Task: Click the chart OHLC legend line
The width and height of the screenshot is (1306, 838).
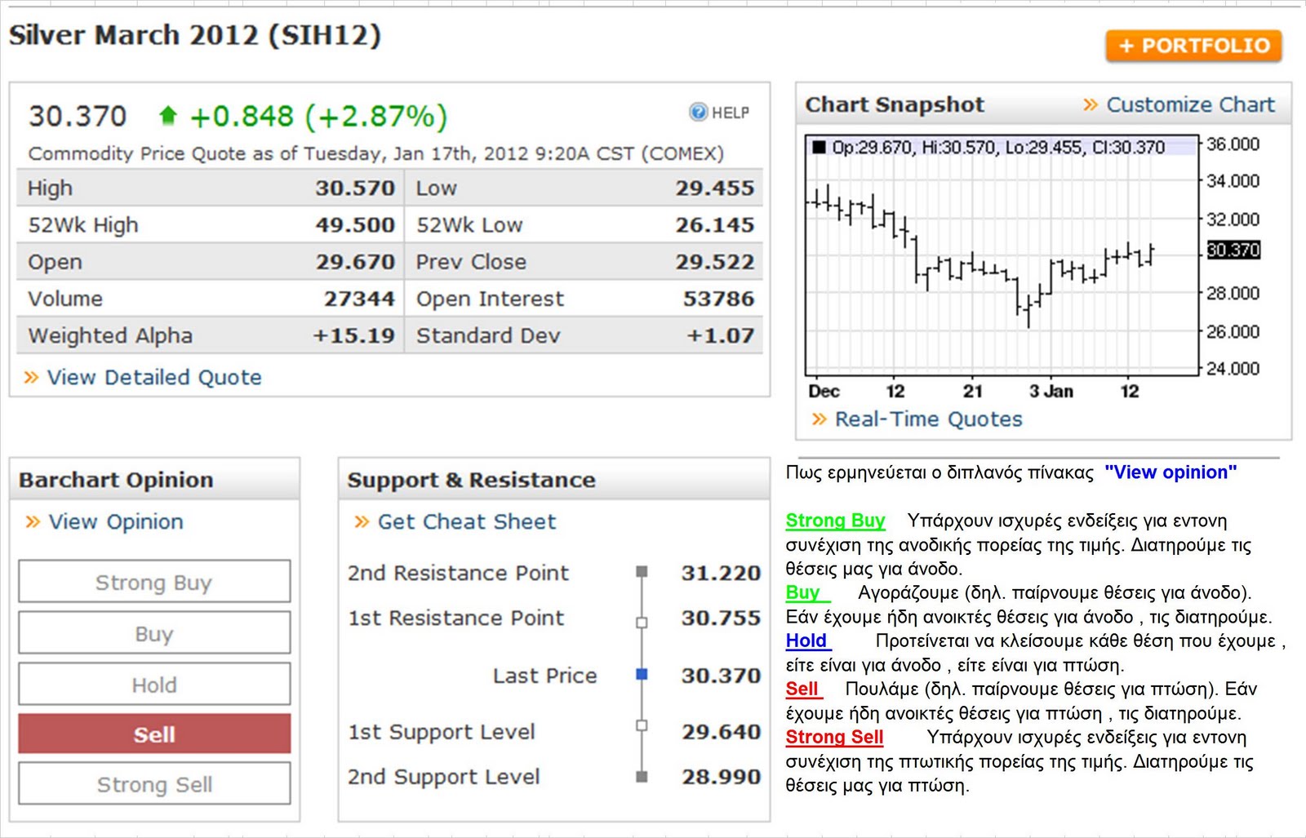Action: pos(998,147)
